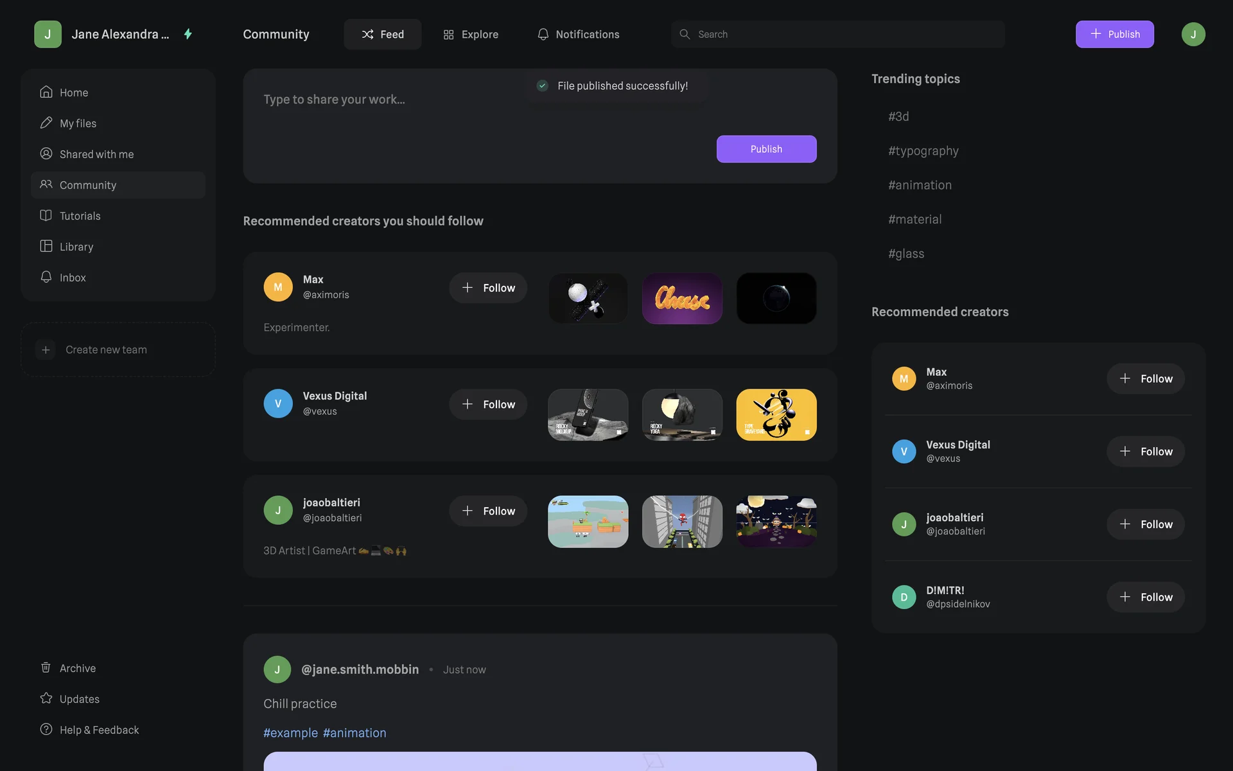Switch to the Explore tab
Viewport: 1233px width, 771px height.
(471, 34)
